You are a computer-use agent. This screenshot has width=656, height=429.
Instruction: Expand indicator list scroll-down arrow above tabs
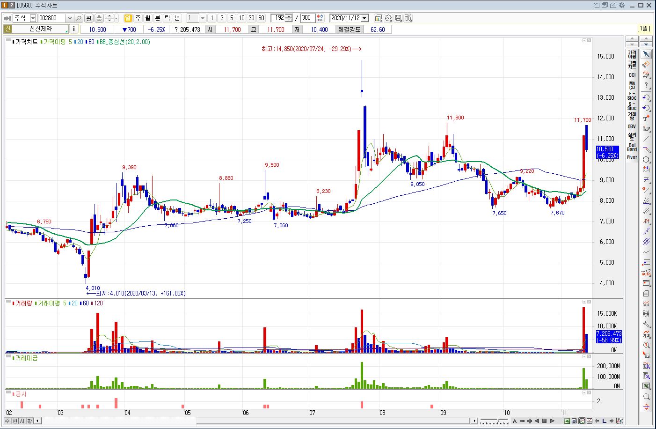click(632, 44)
